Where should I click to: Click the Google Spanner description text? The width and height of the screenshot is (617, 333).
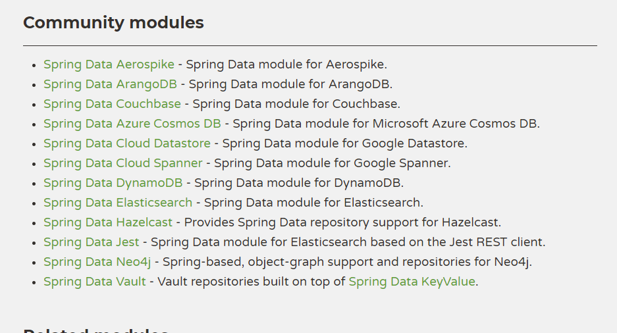point(333,163)
